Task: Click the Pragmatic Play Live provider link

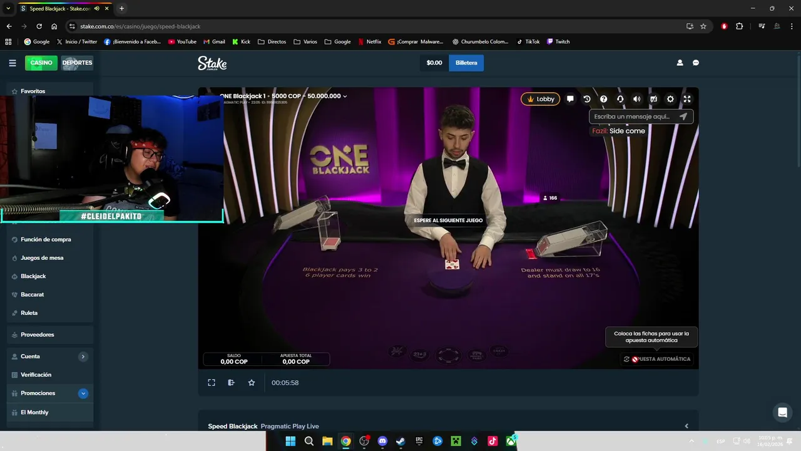Action: (290, 426)
